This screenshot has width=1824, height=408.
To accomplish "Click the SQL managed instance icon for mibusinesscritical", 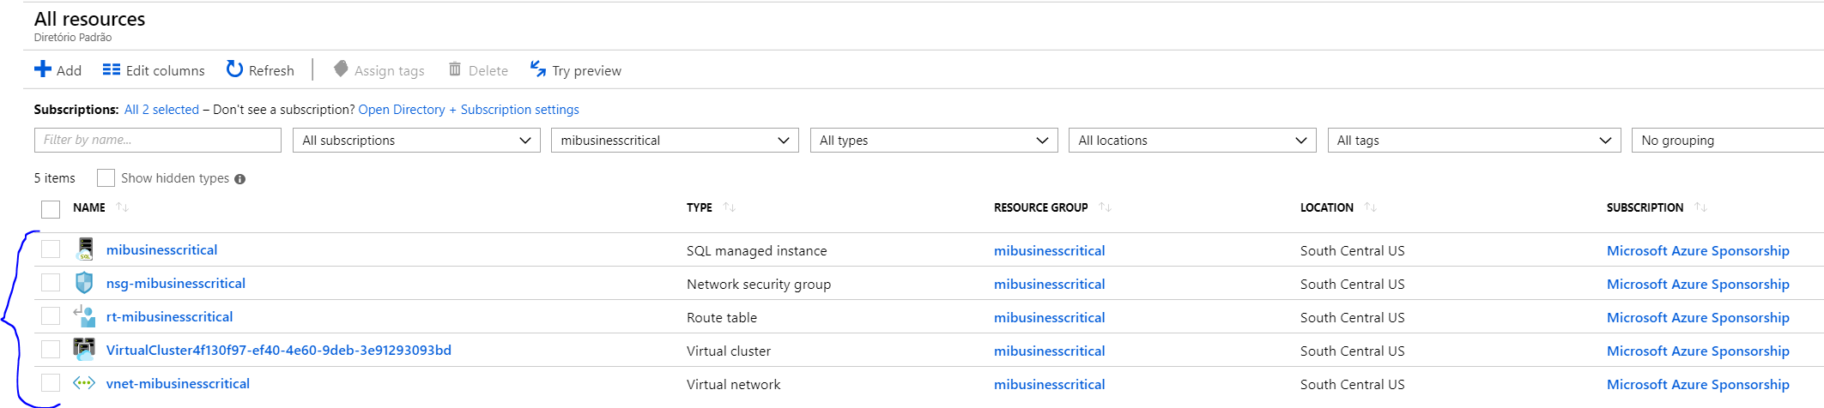I will tap(84, 249).
